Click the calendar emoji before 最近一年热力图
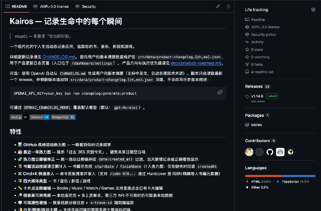Image resolution: width=321 pixels, height=211 pixels. pos(20,152)
